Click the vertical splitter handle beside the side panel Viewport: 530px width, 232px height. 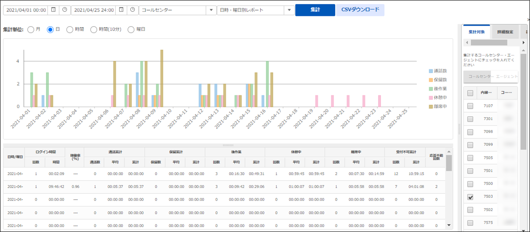[459, 130]
